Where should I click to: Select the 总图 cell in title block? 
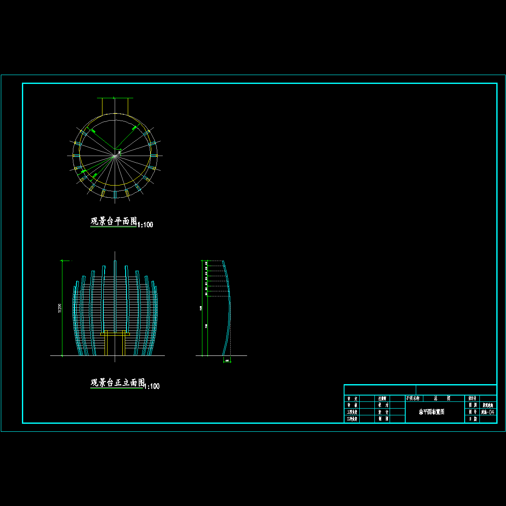coord(442,398)
